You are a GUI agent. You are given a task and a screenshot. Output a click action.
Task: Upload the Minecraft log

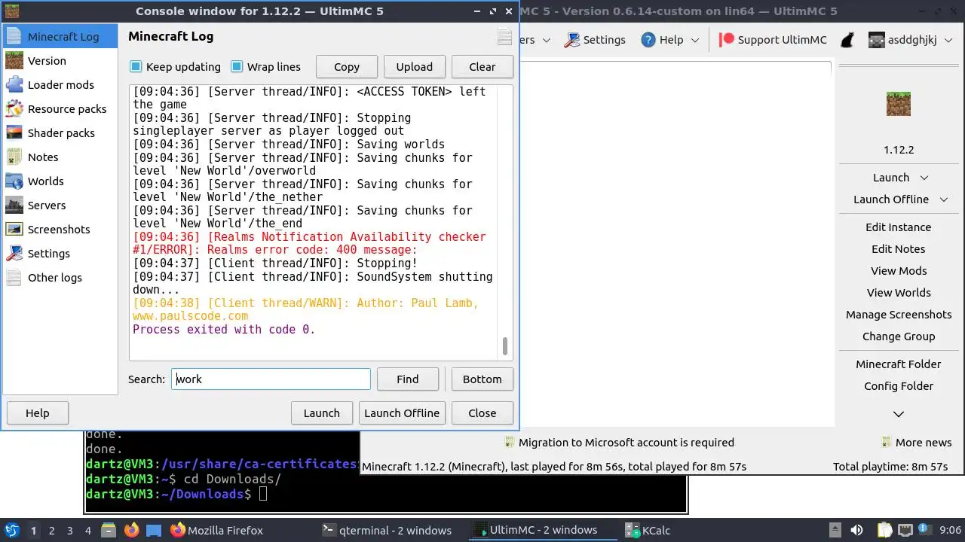tap(415, 67)
